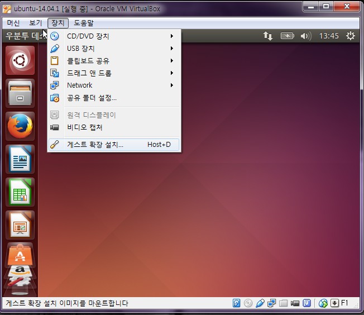The image size is (364, 315).
Task: Click the network status bar icon
Action: (272, 303)
